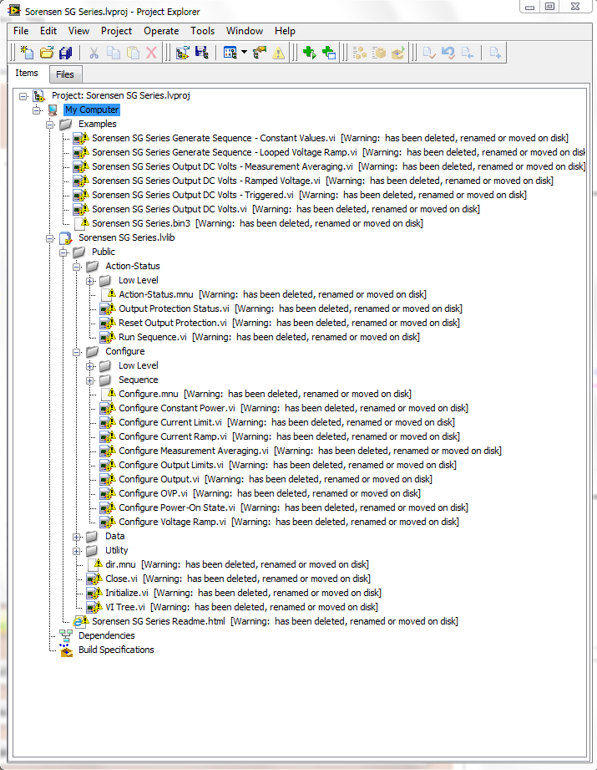Image resolution: width=597 pixels, height=770 pixels.
Task: Click the Paste clipboard icon
Action: [x=133, y=52]
